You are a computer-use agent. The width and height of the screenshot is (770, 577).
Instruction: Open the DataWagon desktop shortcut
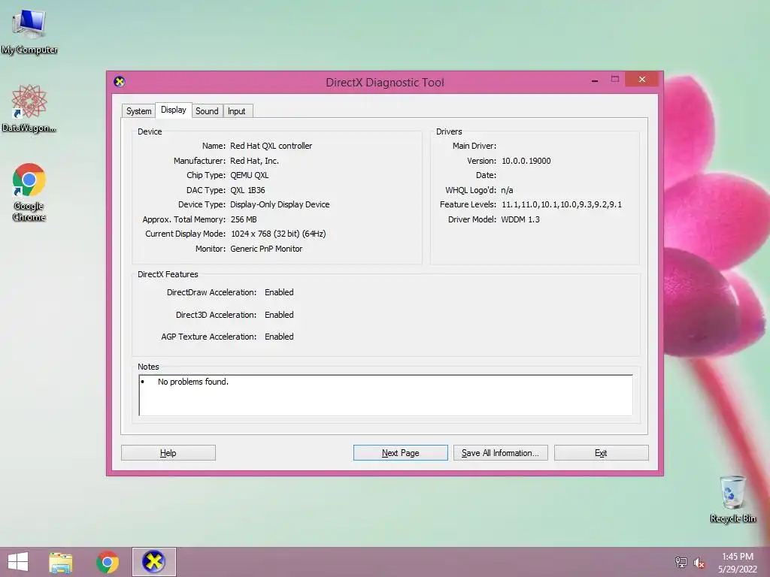pyautogui.click(x=29, y=108)
